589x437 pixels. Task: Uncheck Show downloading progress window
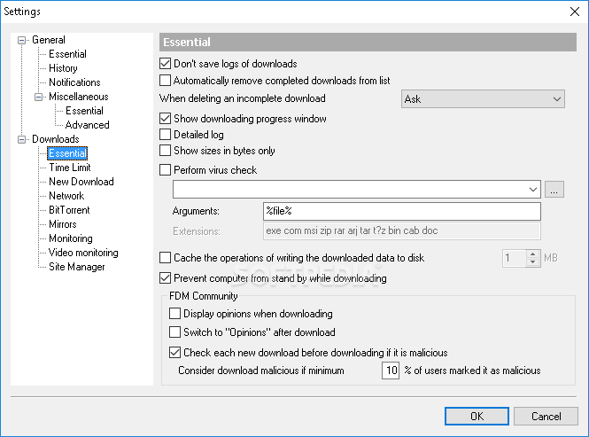[x=165, y=119]
